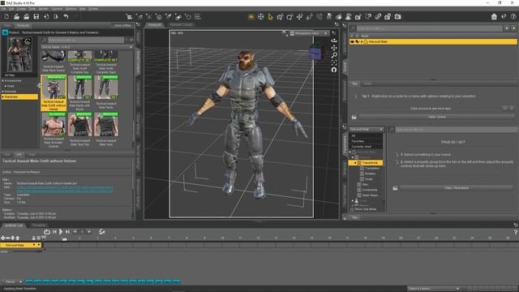
Task: Select the Translation property group
Action: 371,168
